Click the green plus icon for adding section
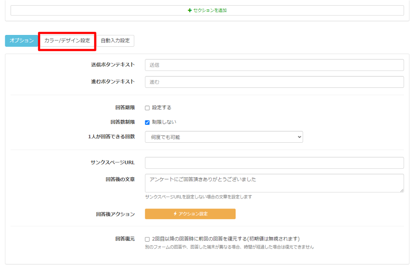The image size is (413, 268). pos(189,10)
